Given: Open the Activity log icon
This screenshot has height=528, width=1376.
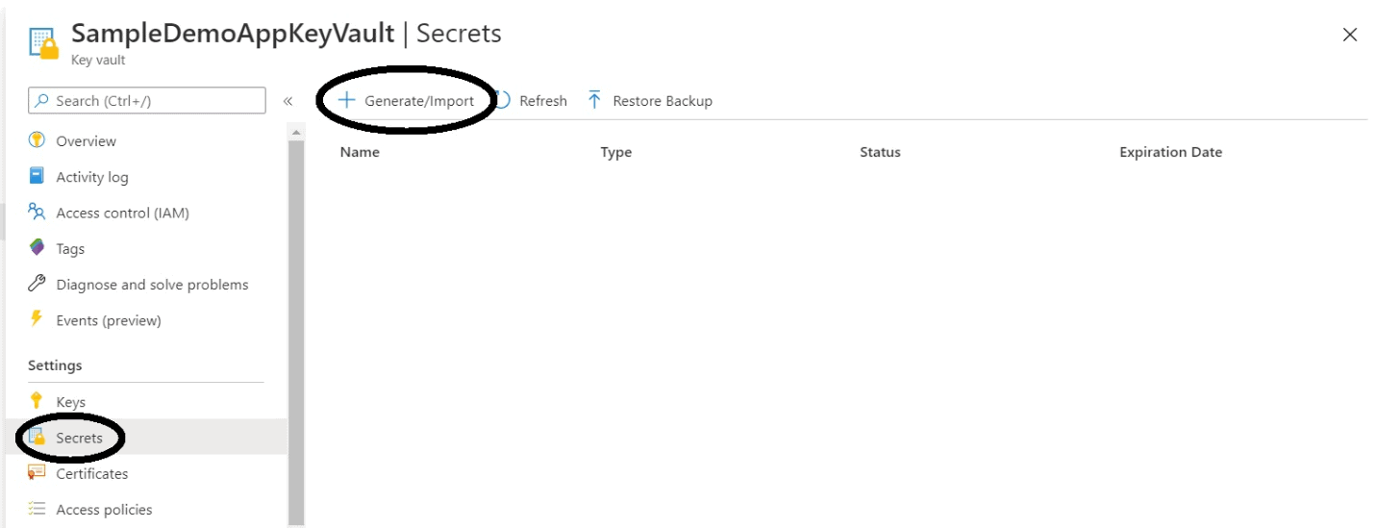Looking at the screenshot, I should point(38,176).
